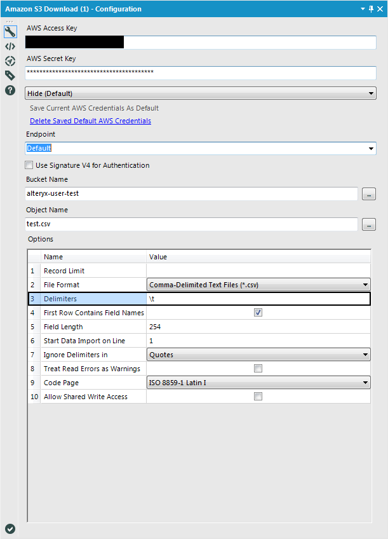Click the checkmark apply icon
This screenshot has height=539, width=388.
(x=10, y=529)
